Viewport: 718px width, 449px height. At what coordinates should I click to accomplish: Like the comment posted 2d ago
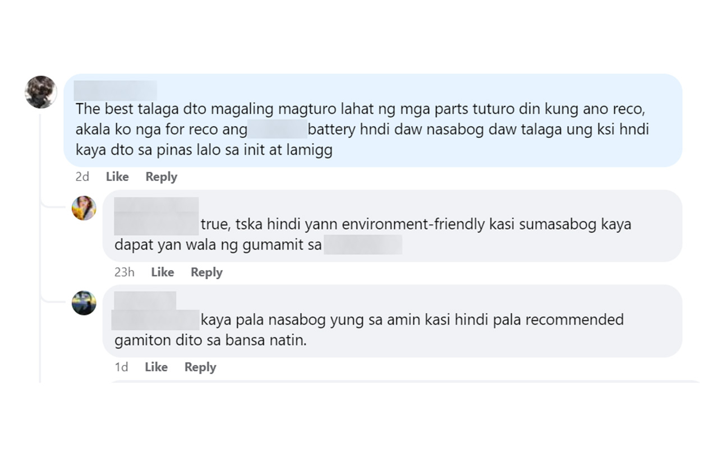pos(117,177)
